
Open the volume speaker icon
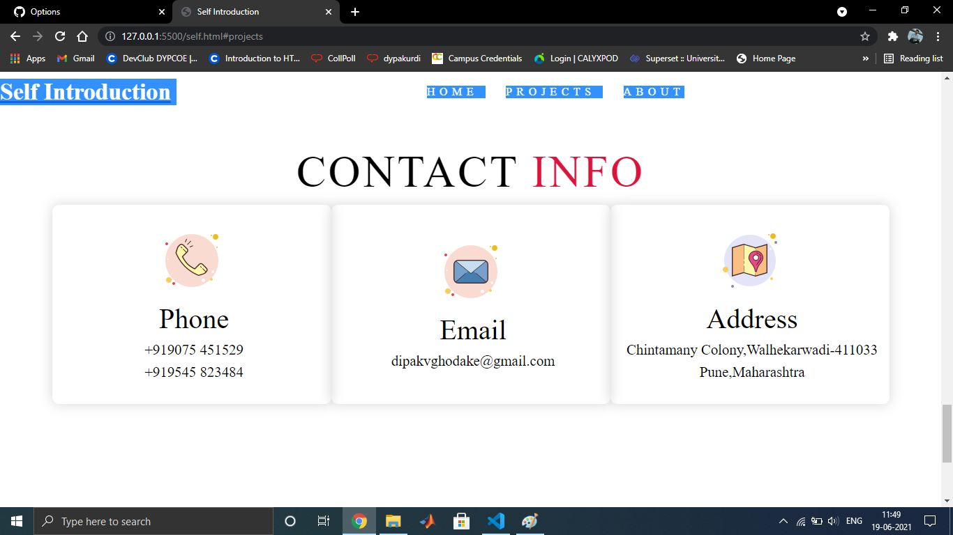point(833,521)
